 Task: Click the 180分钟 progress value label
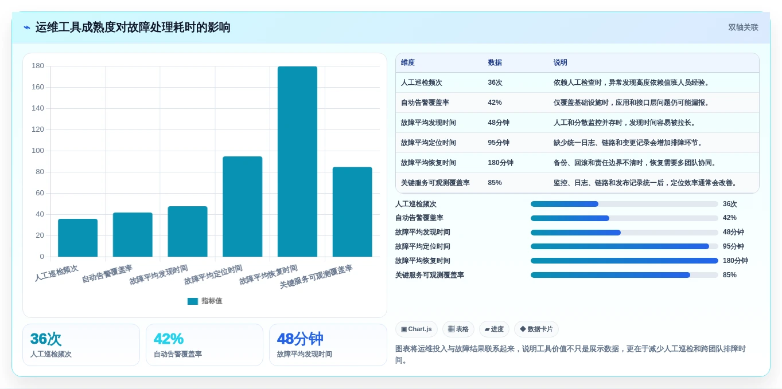[735, 261]
